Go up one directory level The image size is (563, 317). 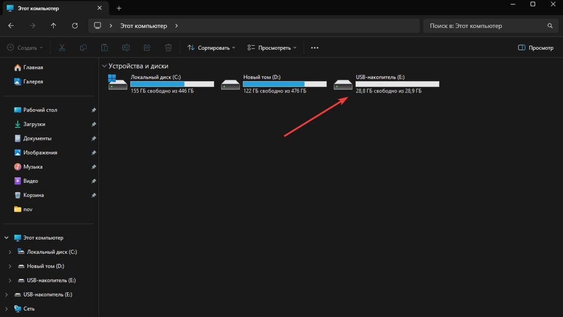click(54, 26)
